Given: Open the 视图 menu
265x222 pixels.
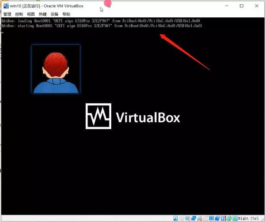Looking at the screenshot, I should (31, 14).
